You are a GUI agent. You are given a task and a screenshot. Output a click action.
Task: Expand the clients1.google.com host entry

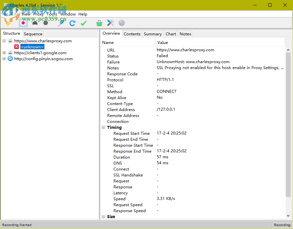coord(4,52)
